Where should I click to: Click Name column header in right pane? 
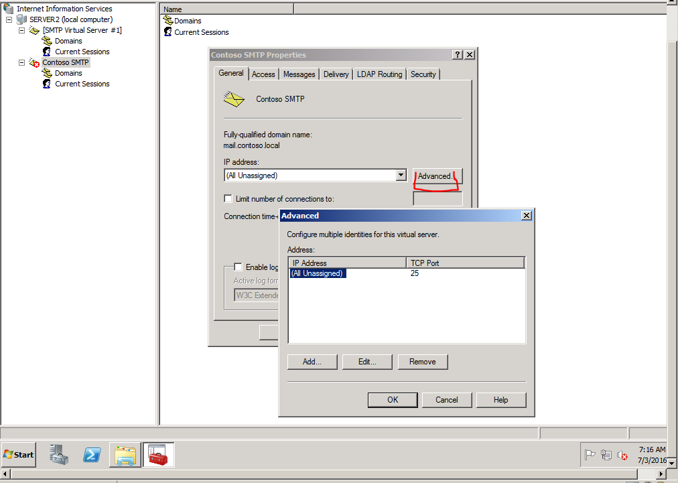226,9
